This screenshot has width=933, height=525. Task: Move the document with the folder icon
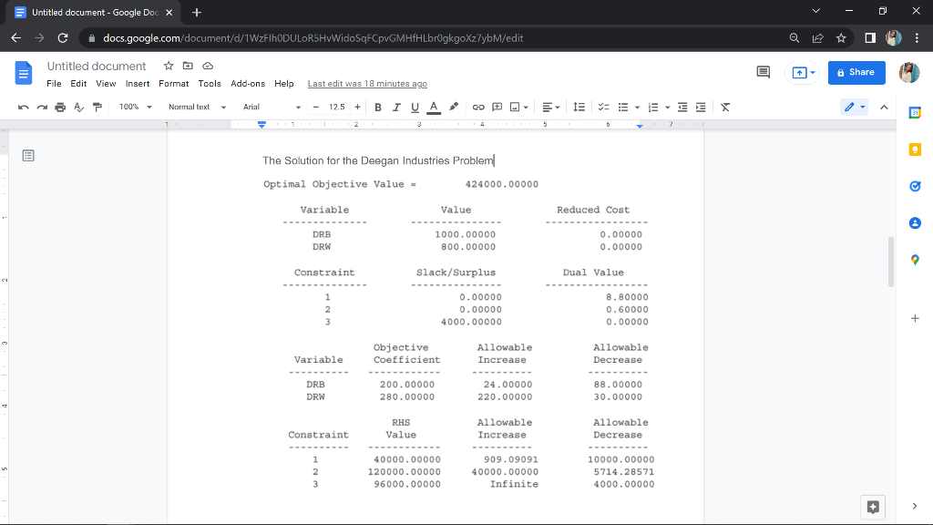pos(188,66)
